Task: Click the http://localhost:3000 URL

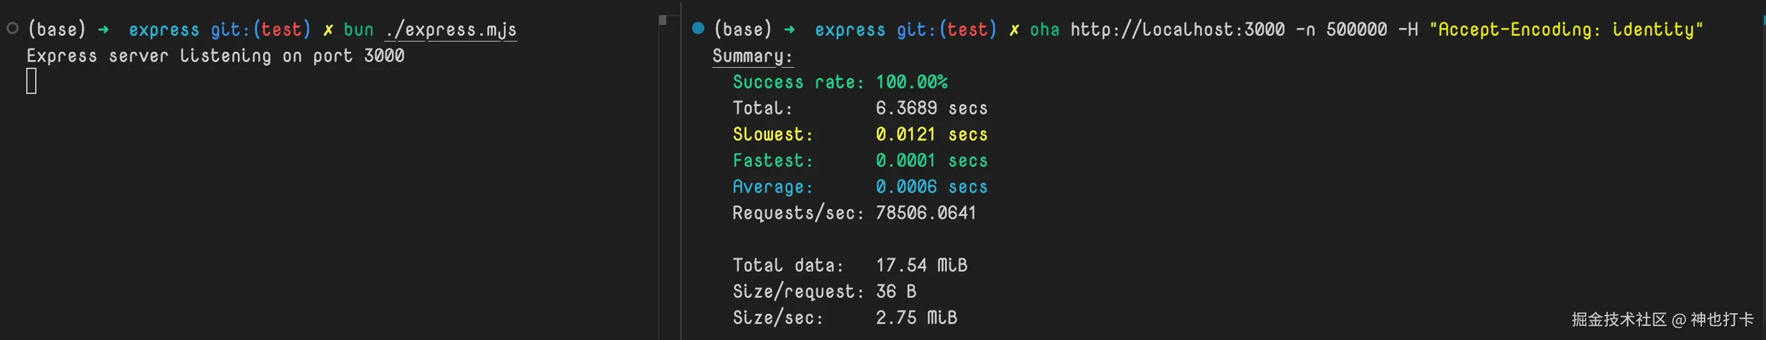Action: pos(1177,29)
